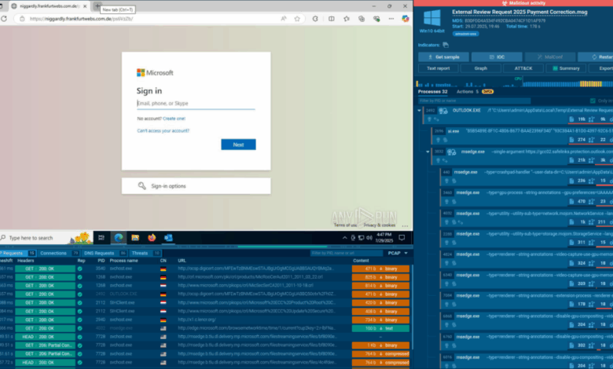The width and height of the screenshot is (613, 369).
Task: Open a new browser tab with plus icon
Action: point(97,5)
